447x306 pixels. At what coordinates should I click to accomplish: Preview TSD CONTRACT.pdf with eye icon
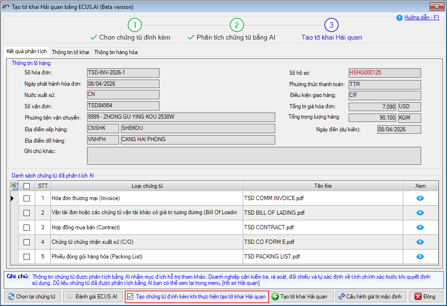(420, 227)
